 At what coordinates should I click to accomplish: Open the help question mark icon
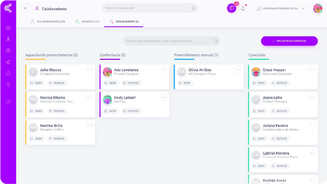click(8, 102)
